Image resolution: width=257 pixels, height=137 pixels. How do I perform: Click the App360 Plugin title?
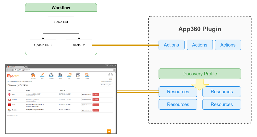(200, 29)
